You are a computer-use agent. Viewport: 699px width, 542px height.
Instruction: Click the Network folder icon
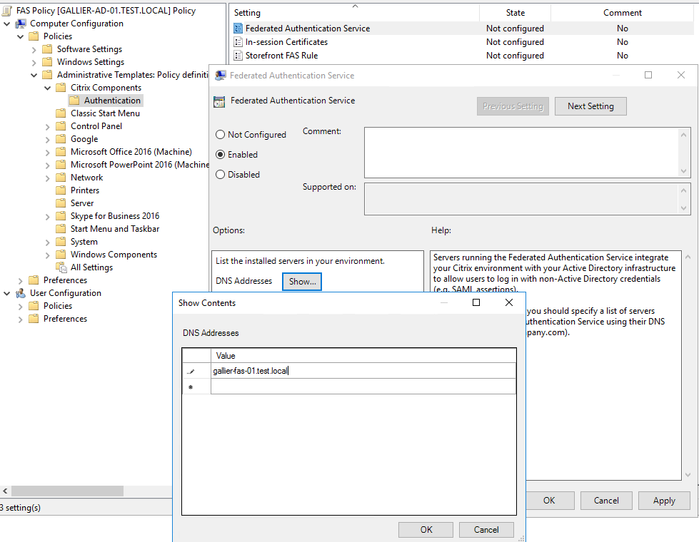click(x=61, y=178)
